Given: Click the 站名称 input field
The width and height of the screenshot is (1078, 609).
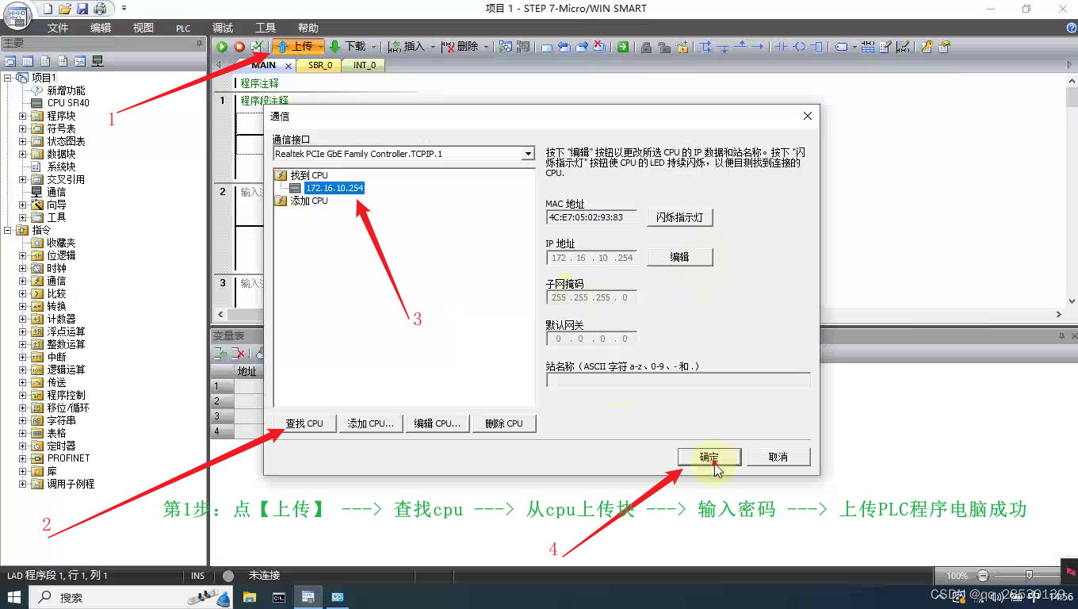Looking at the screenshot, I should click(x=679, y=380).
